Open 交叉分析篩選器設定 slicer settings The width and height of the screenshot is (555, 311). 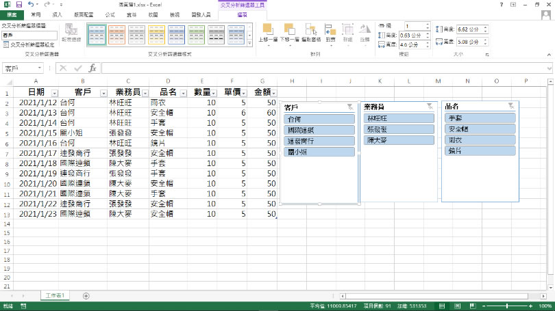tap(29, 45)
